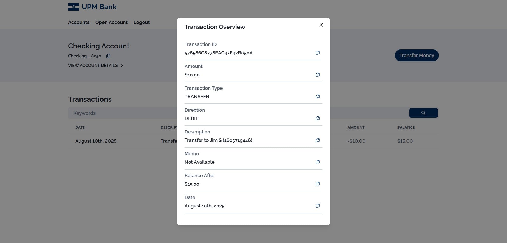Copy the Transaction Type TRANSFER value
This screenshot has height=243, width=507.
[x=318, y=97]
